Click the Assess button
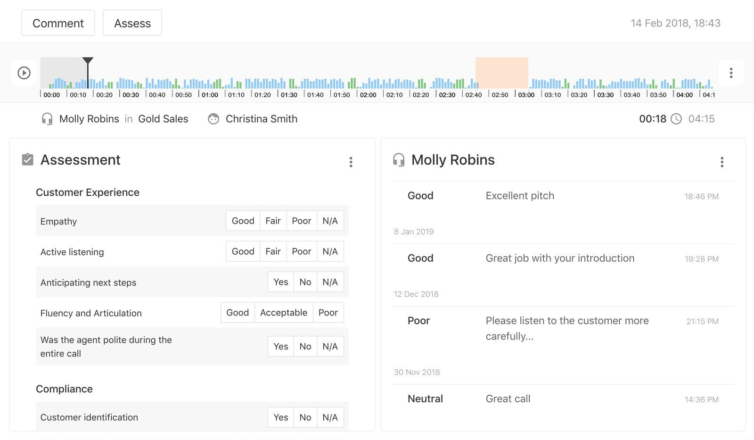This screenshot has width=754, height=440. click(132, 23)
